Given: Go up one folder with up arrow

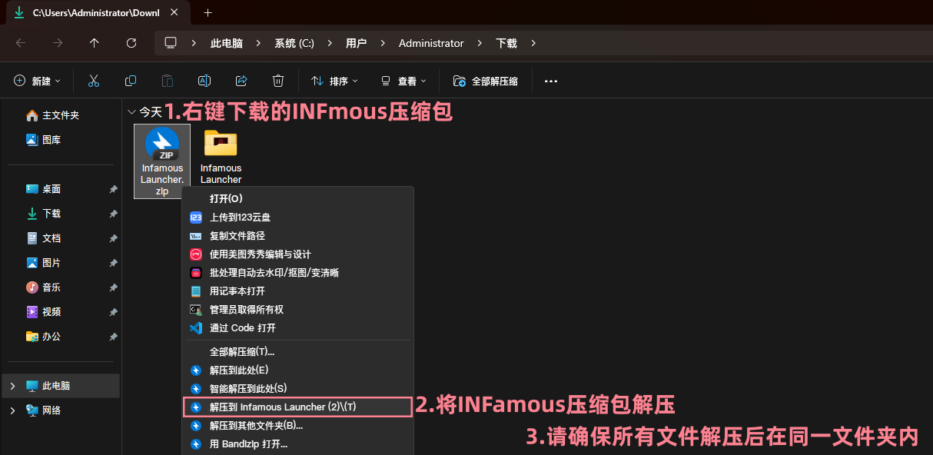Looking at the screenshot, I should [x=95, y=43].
